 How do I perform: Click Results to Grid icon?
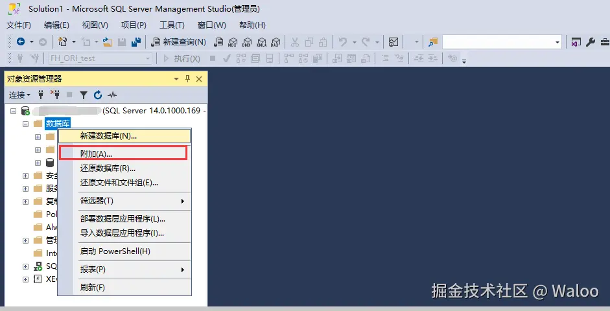click(x=351, y=58)
